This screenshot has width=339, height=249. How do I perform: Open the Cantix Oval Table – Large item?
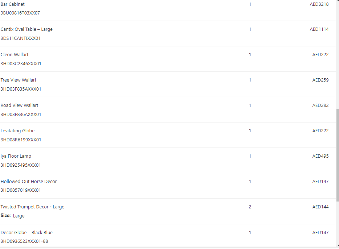[x=26, y=29]
